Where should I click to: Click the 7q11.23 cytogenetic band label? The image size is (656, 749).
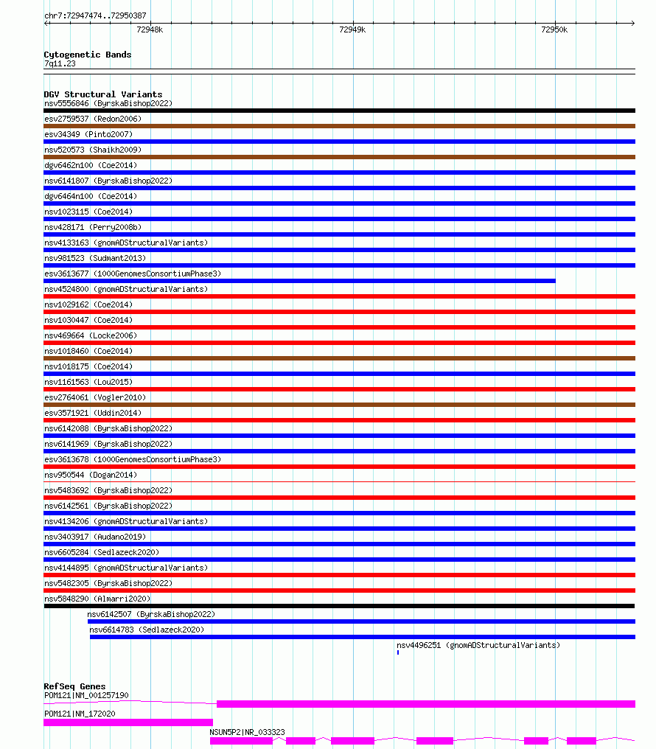[x=60, y=63]
